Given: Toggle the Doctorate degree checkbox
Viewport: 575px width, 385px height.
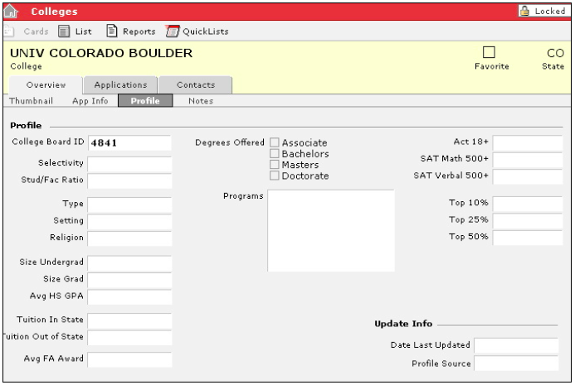Looking at the screenshot, I should (275, 176).
